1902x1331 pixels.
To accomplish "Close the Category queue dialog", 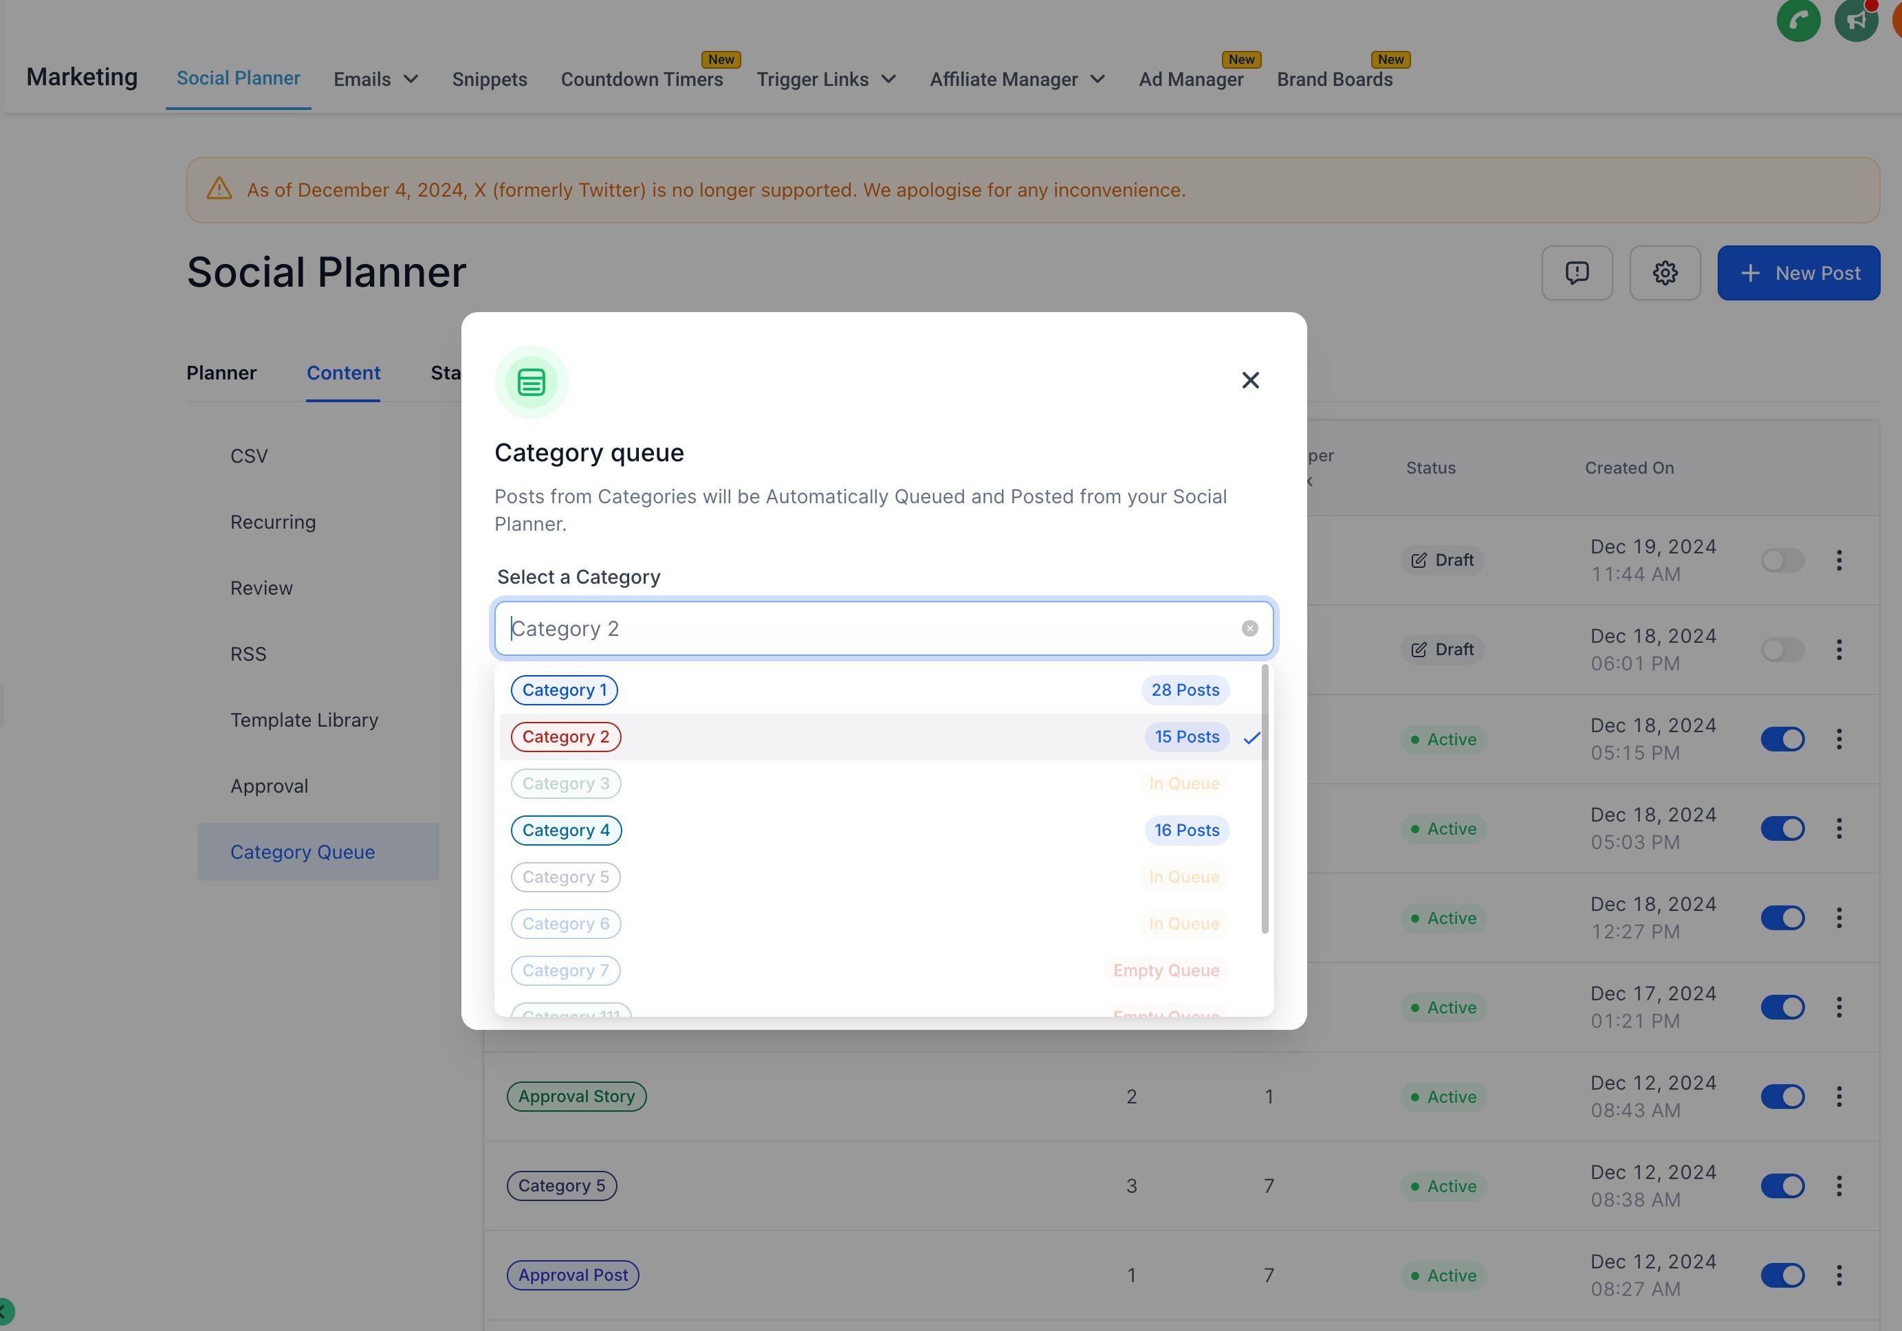I will (x=1250, y=380).
